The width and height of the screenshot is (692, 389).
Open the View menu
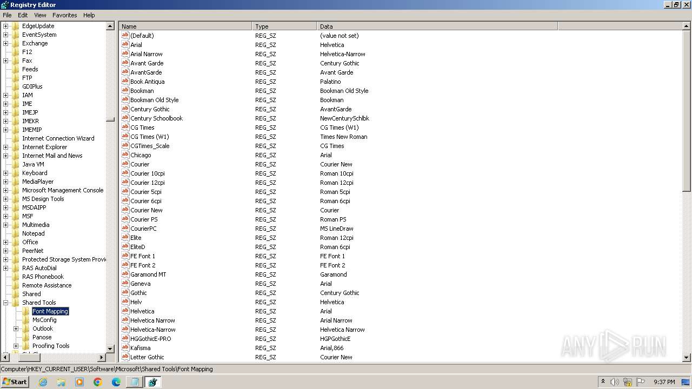coord(40,15)
